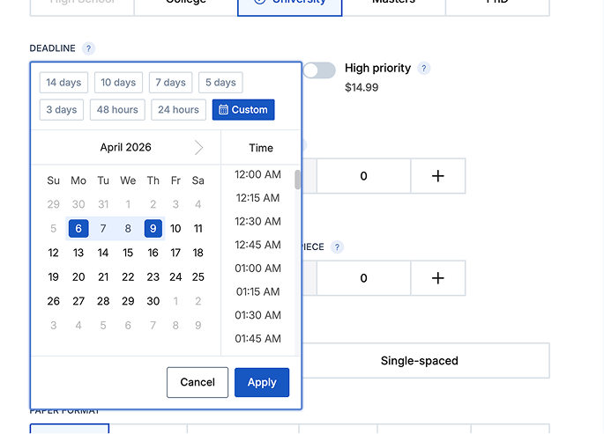Viewport: 604px width, 434px height.
Task: Enable the High priority toggle
Action: click(319, 70)
